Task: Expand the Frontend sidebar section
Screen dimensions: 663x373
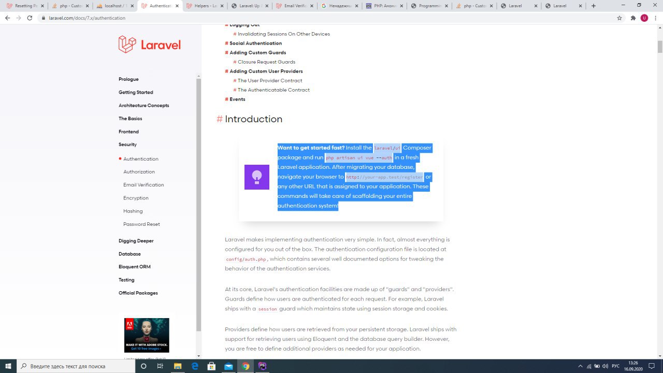Action: click(x=128, y=132)
